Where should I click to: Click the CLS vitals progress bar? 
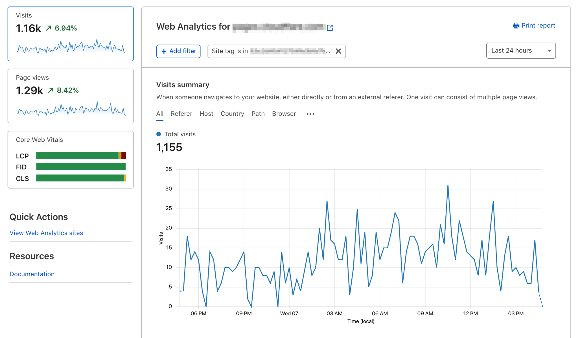[x=81, y=178]
